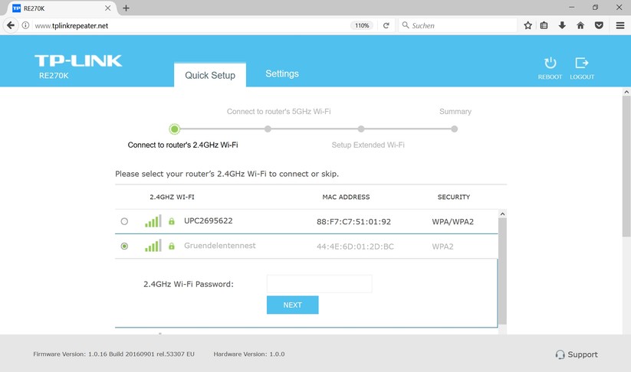The height and width of the screenshot is (372, 631).
Task: Open the Quick Setup tab
Action: click(210, 76)
